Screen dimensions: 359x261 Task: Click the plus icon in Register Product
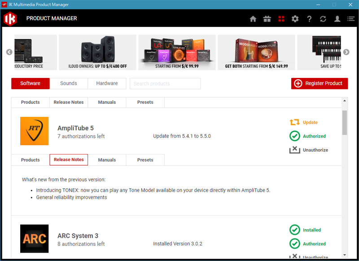tap(298, 83)
